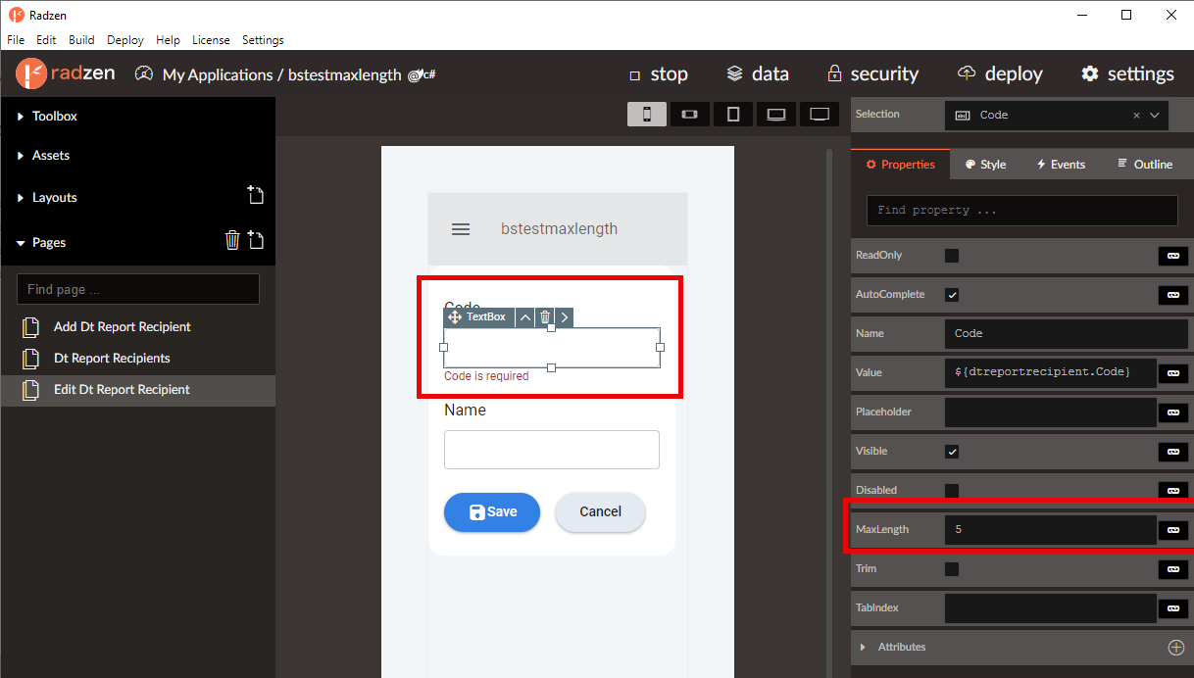Switch to Outline tab
This screenshot has height=678, width=1194.
1145,165
